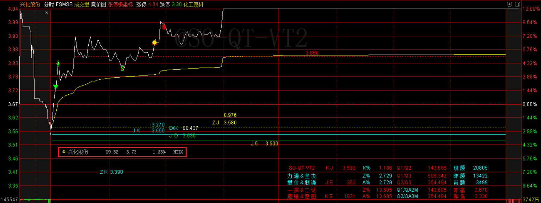
Task: Click the 3742万 label at bottom-right
Action: click(531, 200)
